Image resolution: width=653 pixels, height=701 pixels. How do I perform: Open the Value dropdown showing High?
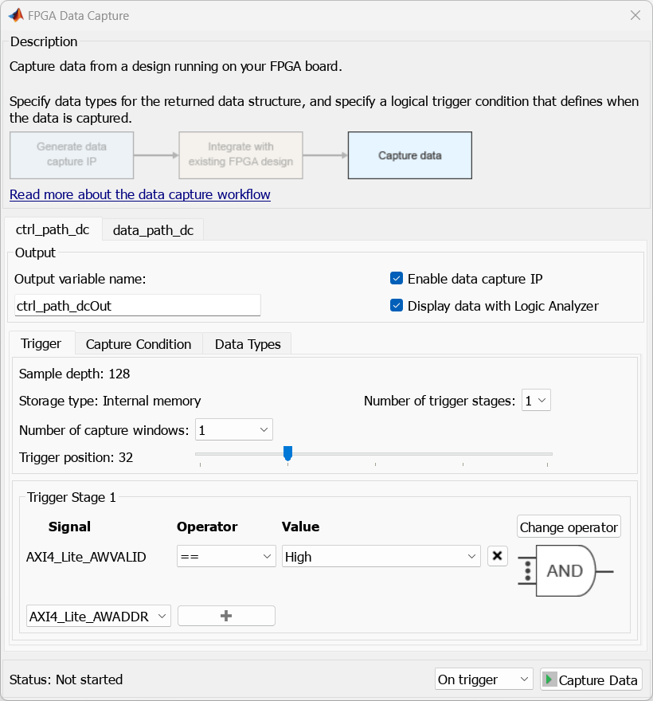[381, 556]
